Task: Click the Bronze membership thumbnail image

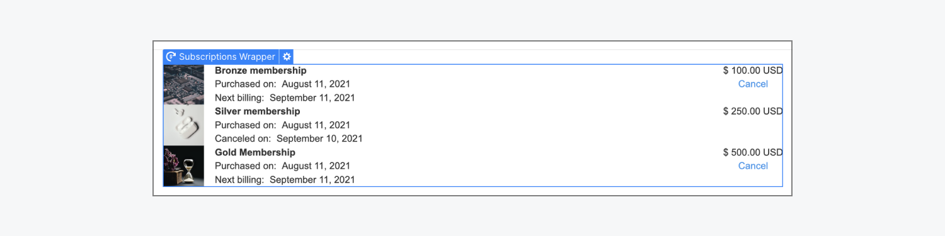Action: coord(184,84)
